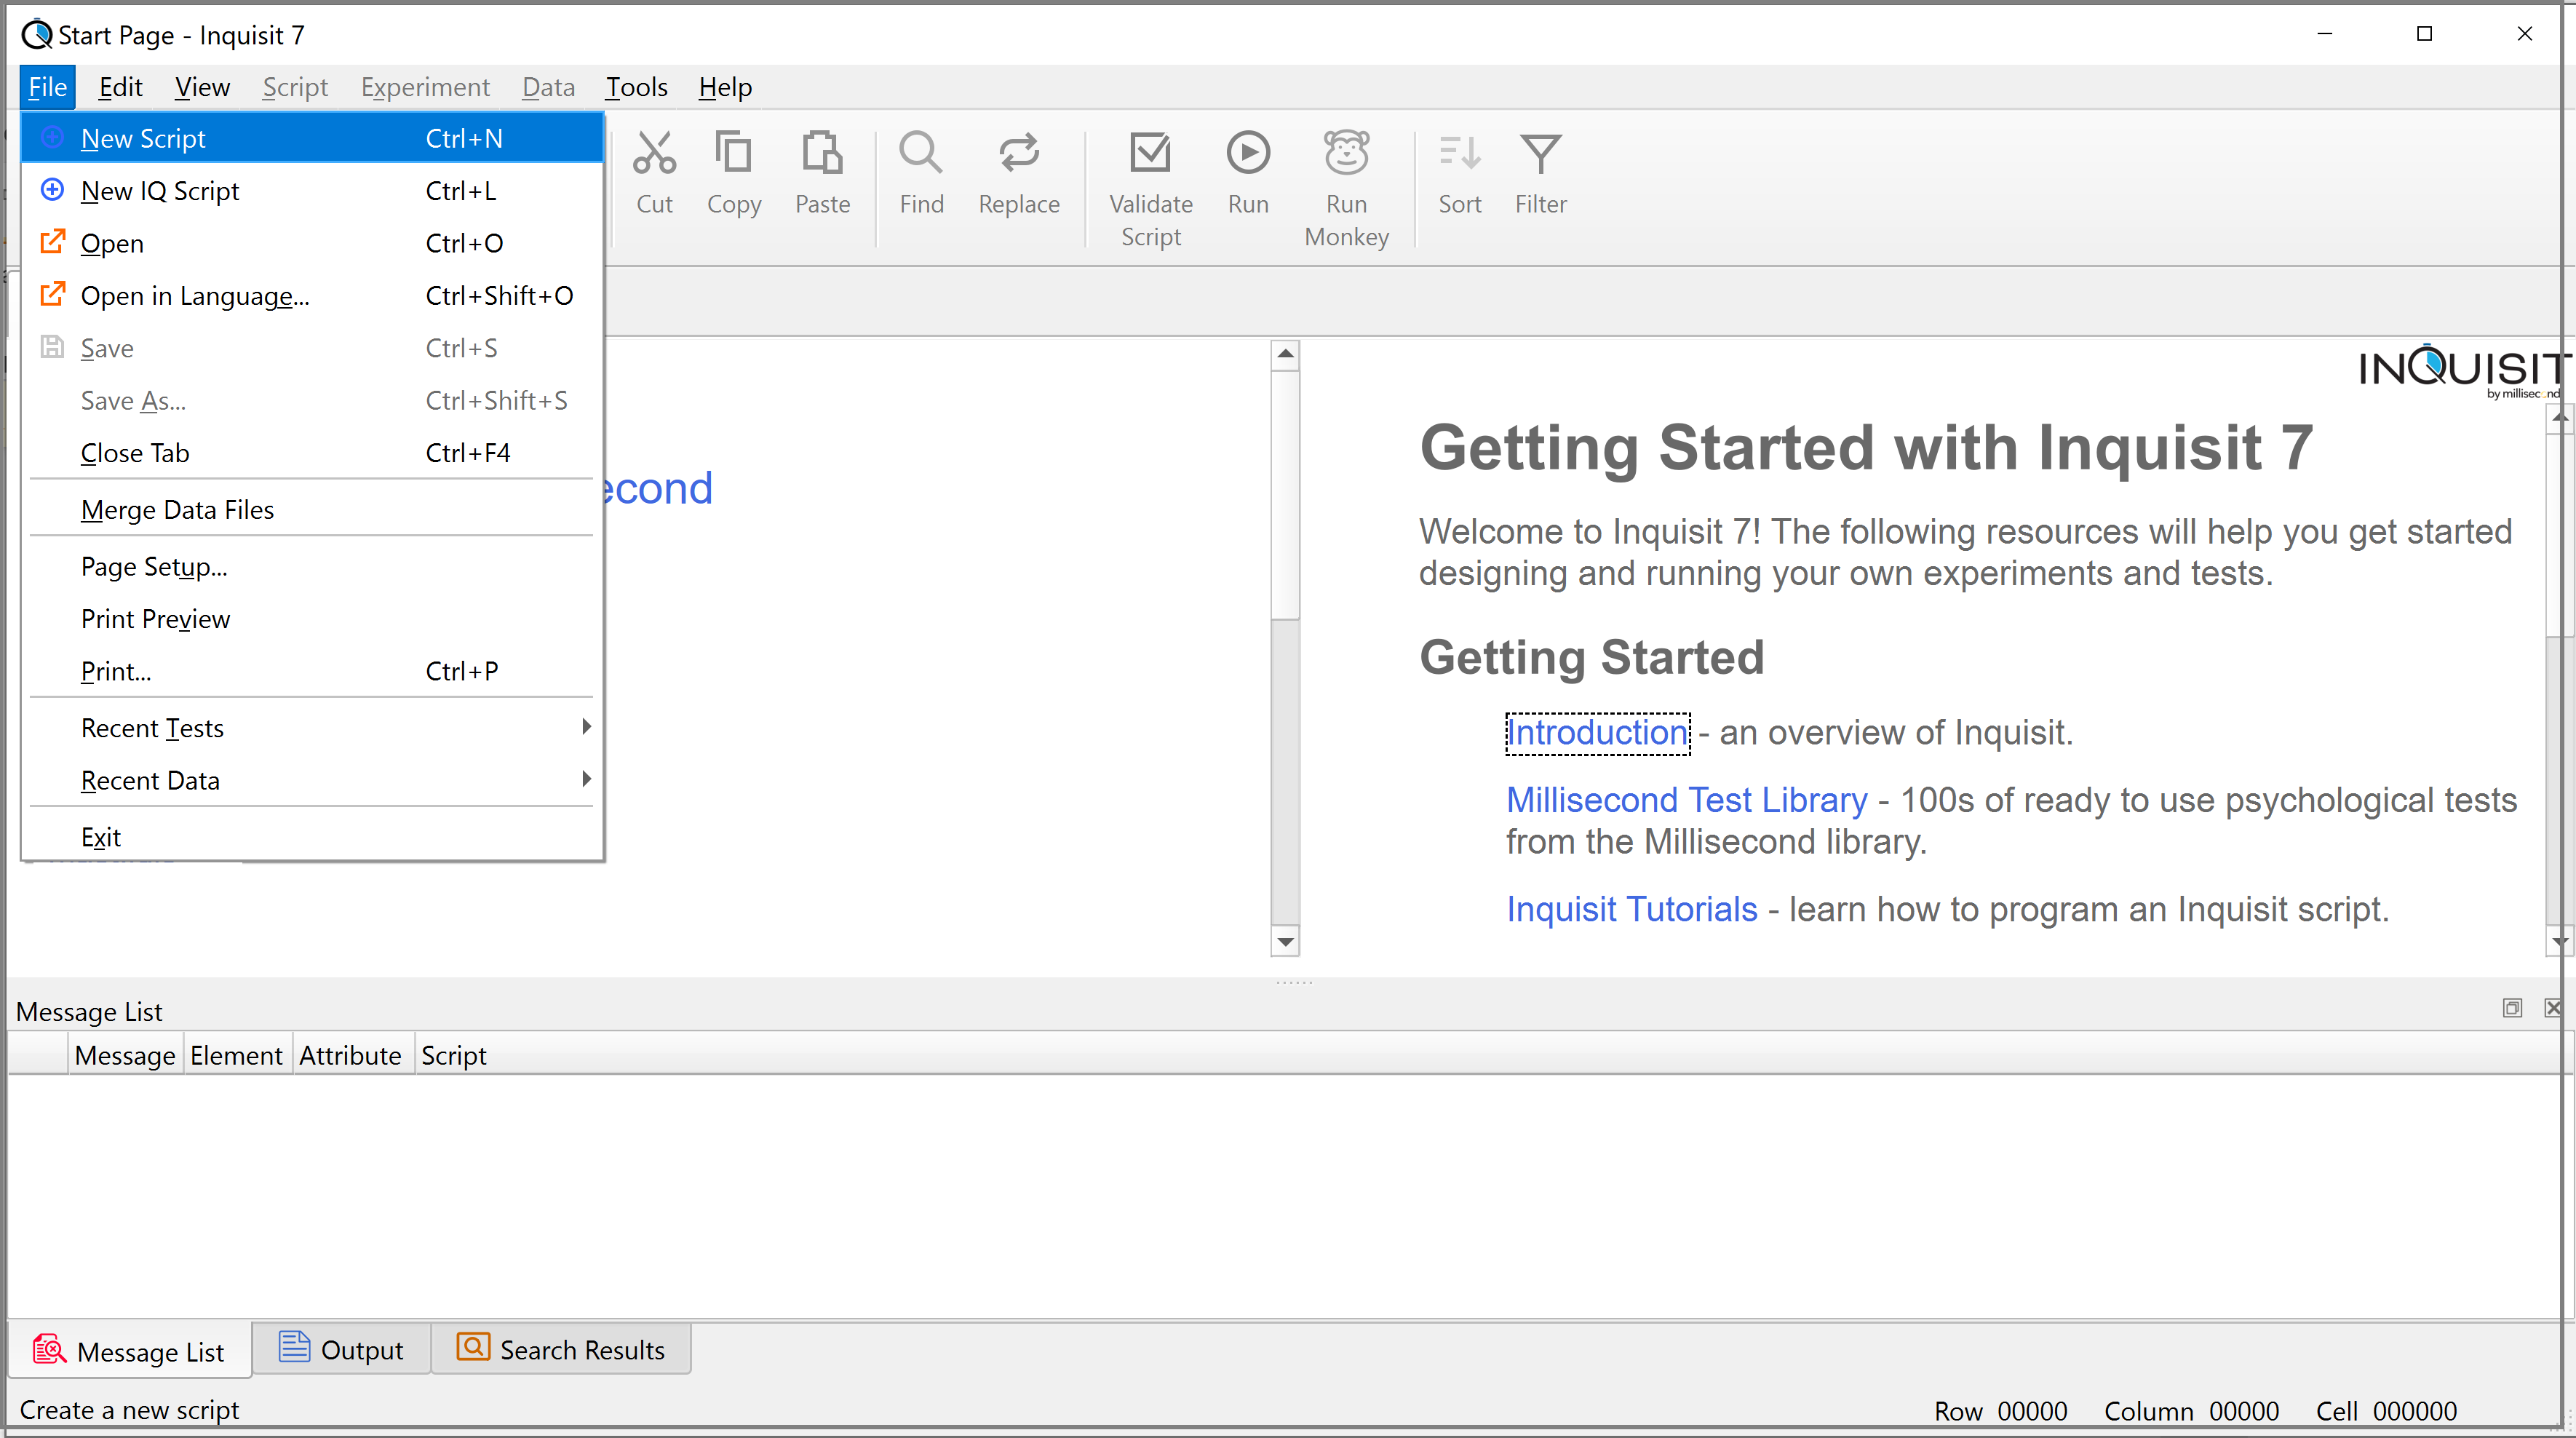Select Open in Language menu item

[x=312, y=295]
